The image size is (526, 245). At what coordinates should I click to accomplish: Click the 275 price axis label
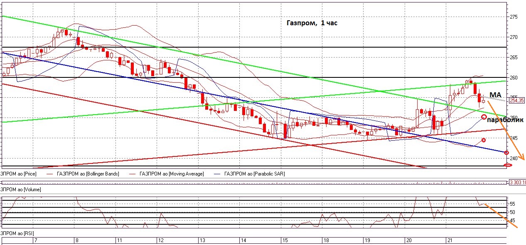pyautogui.click(x=514, y=17)
